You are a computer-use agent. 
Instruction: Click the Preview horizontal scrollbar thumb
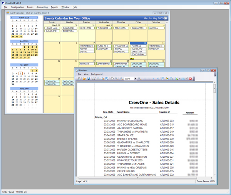click(137, 178)
